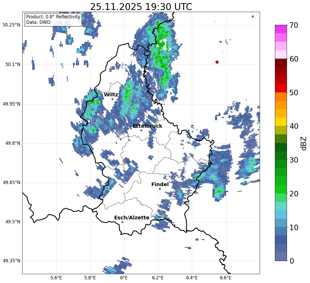Image resolution: width=310 pixels, height=283 pixels.
Task: Click the 49.35°N latitude label
Action: [x=12, y=261]
